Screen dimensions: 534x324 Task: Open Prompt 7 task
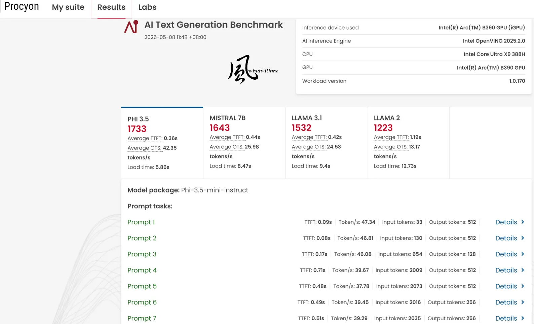tap(142, 318)
